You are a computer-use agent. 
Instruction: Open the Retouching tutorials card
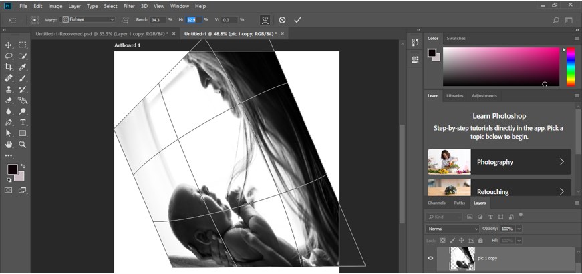tap(499, 187)
